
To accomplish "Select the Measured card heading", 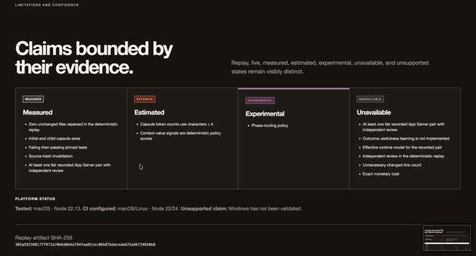I will (x=38, y=112).
